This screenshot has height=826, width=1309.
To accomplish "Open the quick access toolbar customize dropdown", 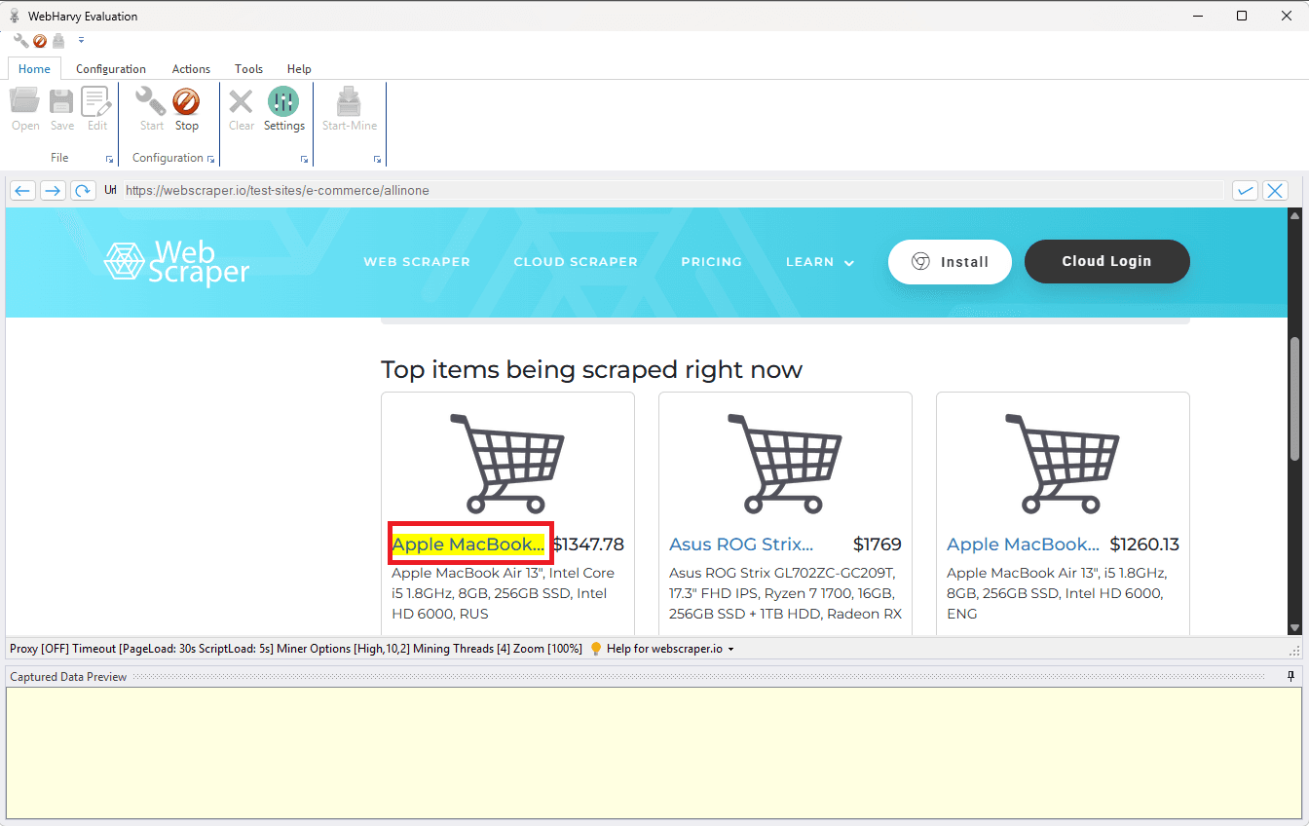I will coord(81,40).
